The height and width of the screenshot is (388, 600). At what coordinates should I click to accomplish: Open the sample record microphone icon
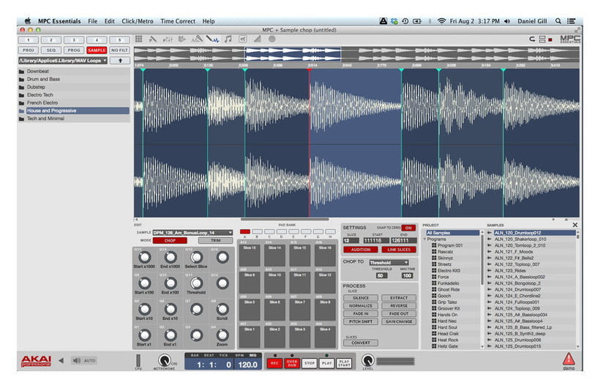[197, 39]
